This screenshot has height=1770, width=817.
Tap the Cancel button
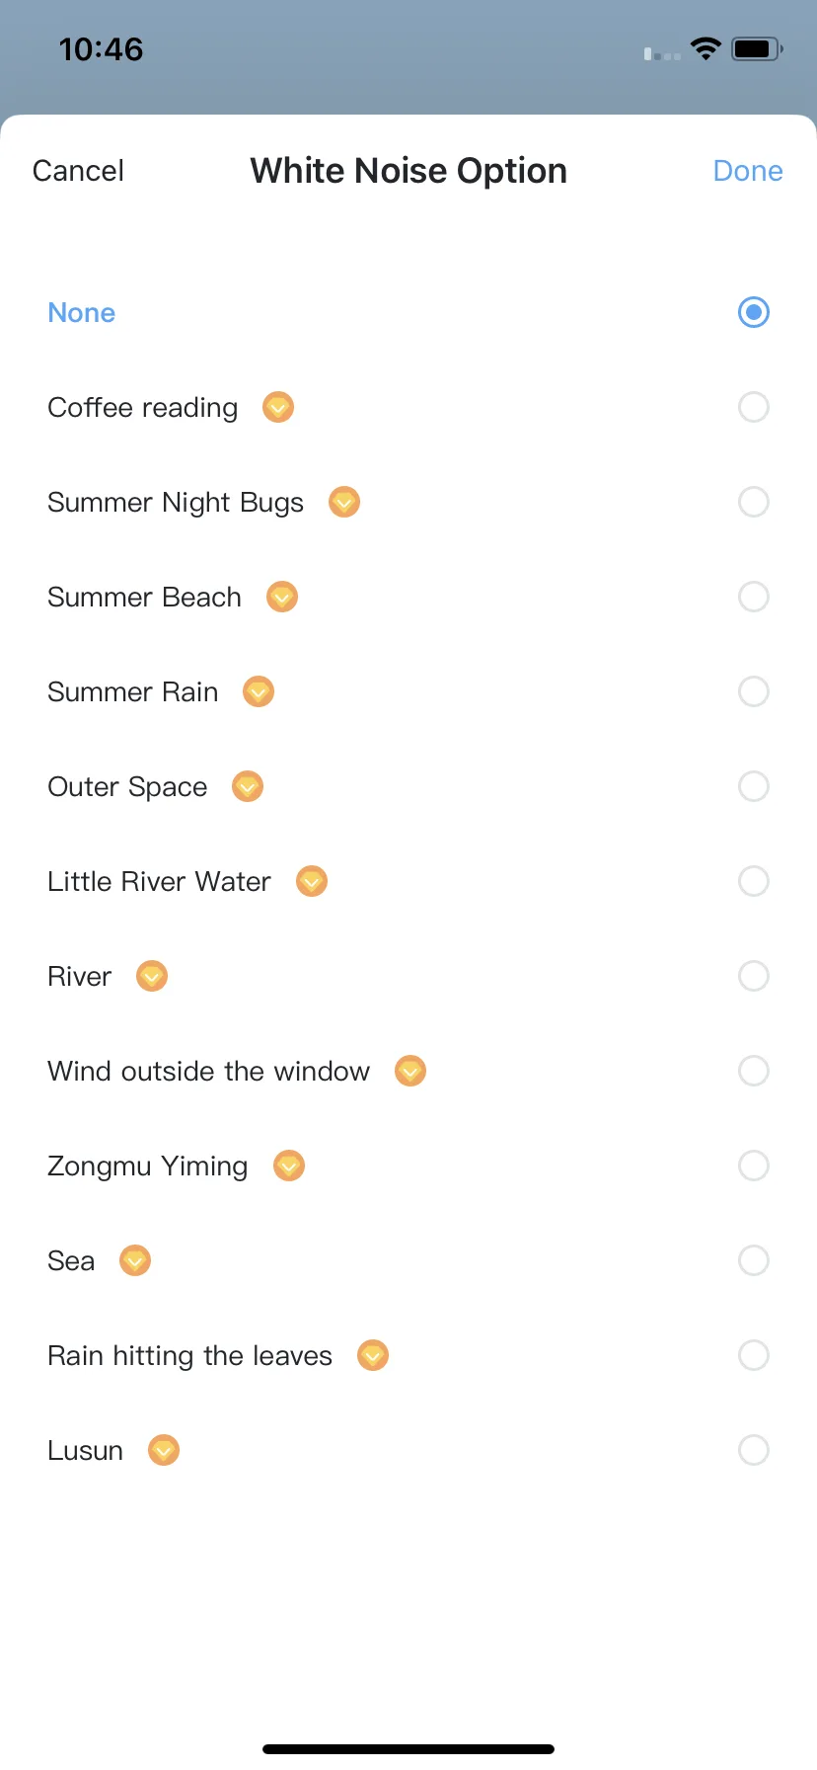[78, 171]
